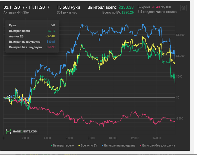The width and height of the screenshot is (197, 155).
Task: Click tooltip value "-$65.01"
Action: point(50,36)
